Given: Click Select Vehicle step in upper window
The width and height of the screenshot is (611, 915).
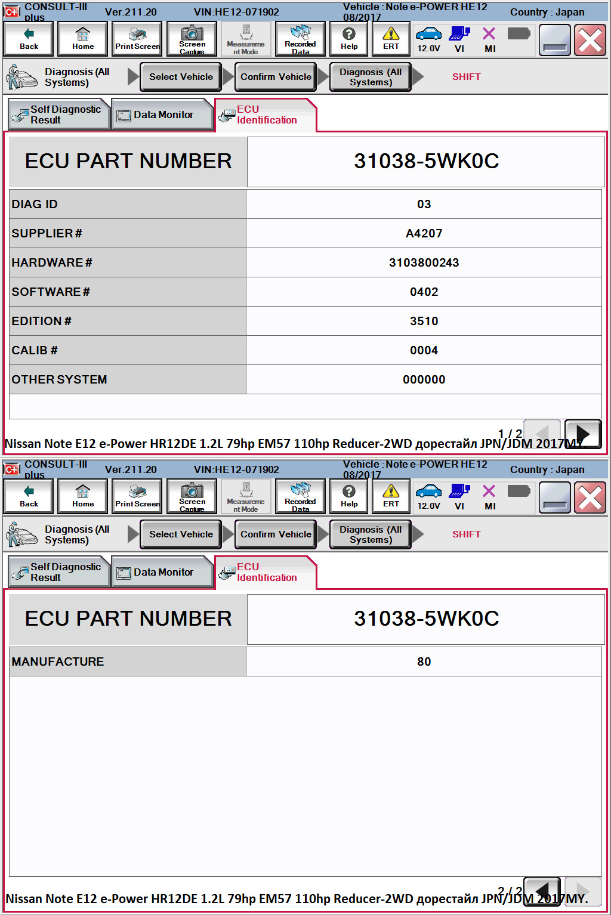Looking at the screenshot, I should (181, 77).
